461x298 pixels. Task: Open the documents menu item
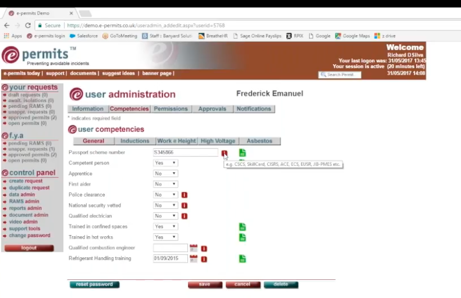[83, 73]
